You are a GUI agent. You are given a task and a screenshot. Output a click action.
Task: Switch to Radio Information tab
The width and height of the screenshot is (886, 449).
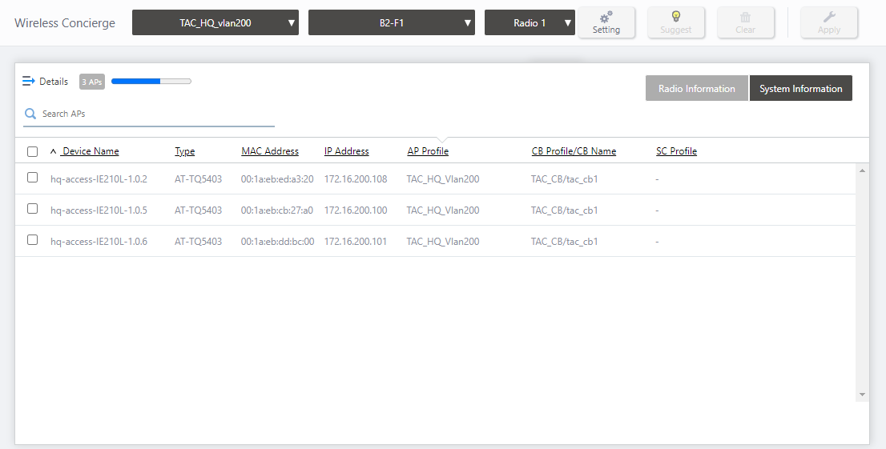pos(696,89)
